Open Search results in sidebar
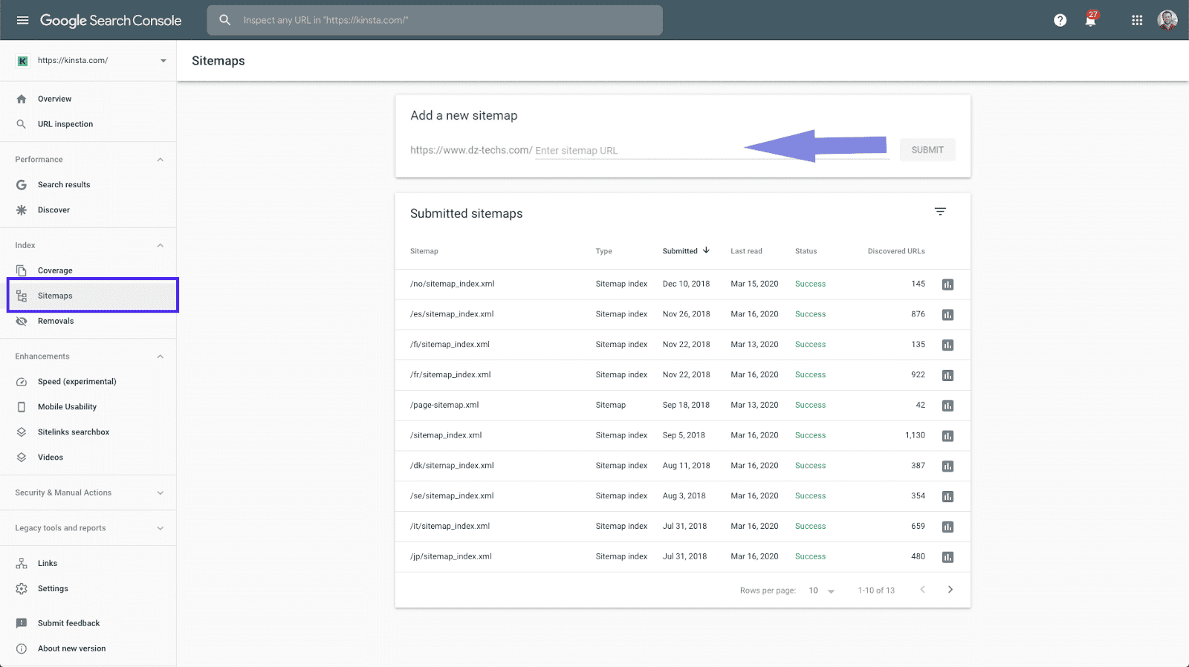Image resolution: width=1189 pixels, height=667 pixels. point(64,185)
